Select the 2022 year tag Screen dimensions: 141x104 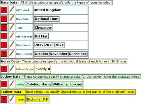point(39,45)
